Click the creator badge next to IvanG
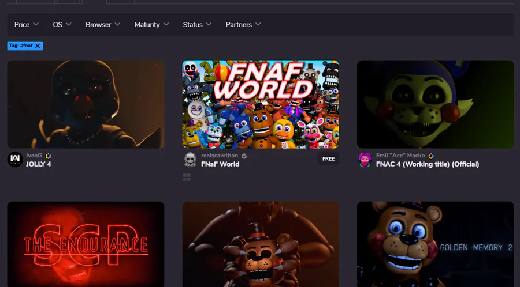Viewport: 520px width, 287px height. 49,156
